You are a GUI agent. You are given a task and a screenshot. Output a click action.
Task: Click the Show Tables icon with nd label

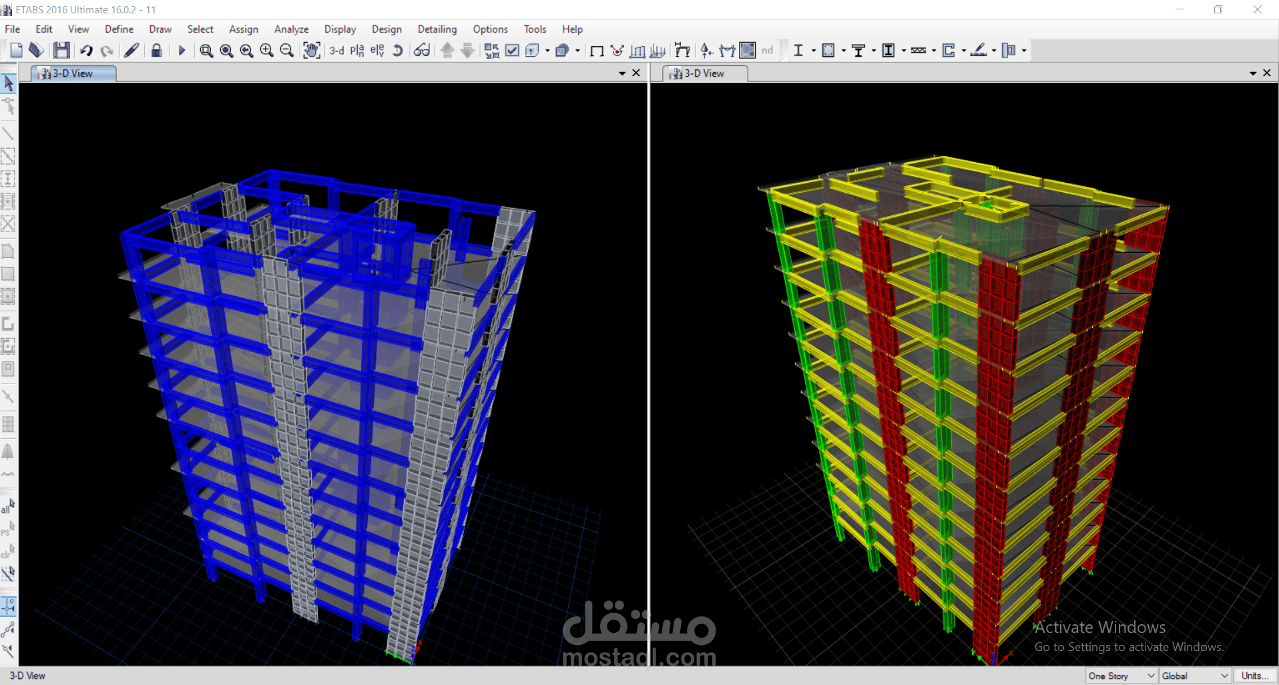767,51
